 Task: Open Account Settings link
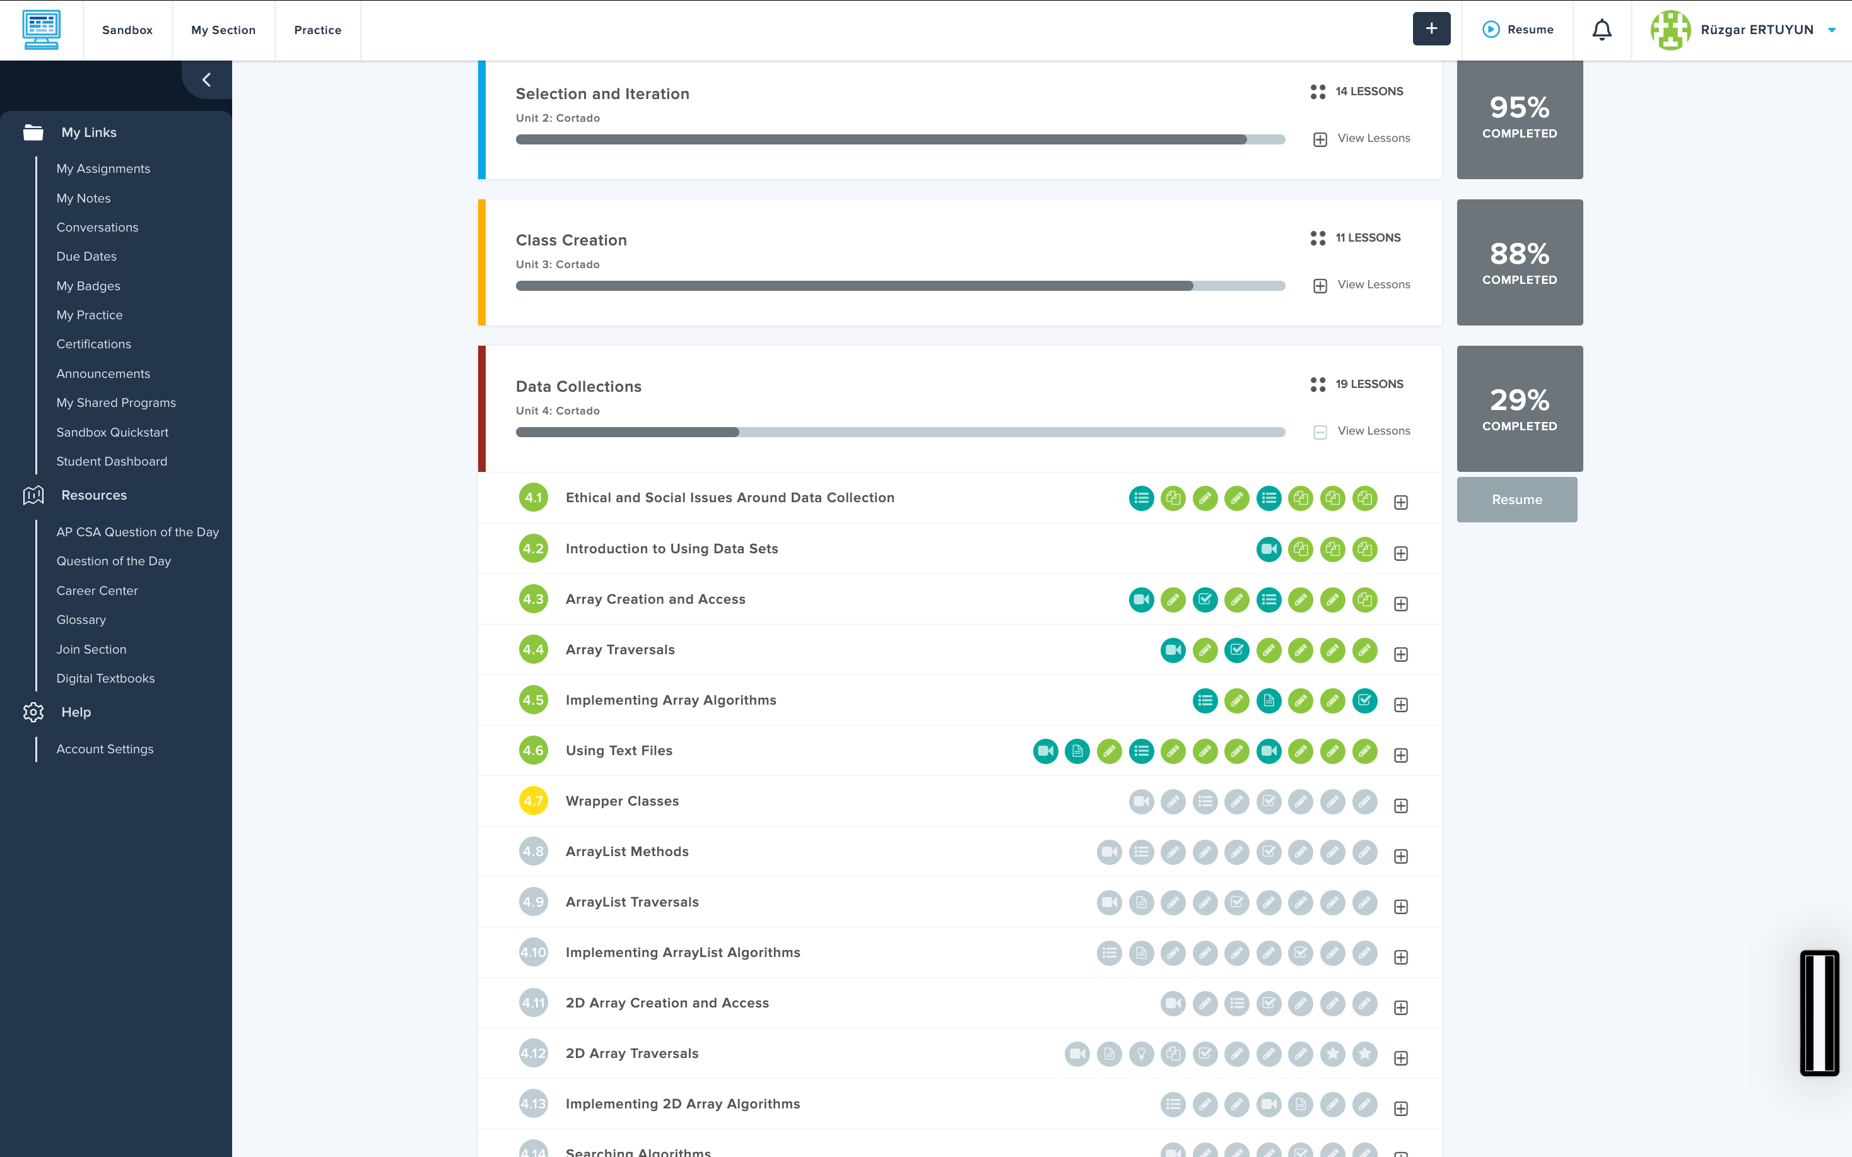[105, 749]
